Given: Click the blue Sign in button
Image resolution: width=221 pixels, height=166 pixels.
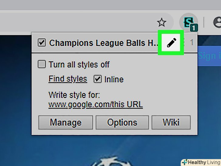Looking at the screenshot, I should (209, 56).
